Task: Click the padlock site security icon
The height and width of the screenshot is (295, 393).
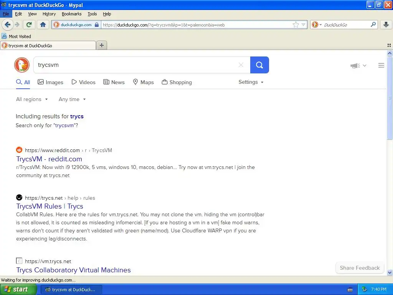Action: tap(97, 25)
